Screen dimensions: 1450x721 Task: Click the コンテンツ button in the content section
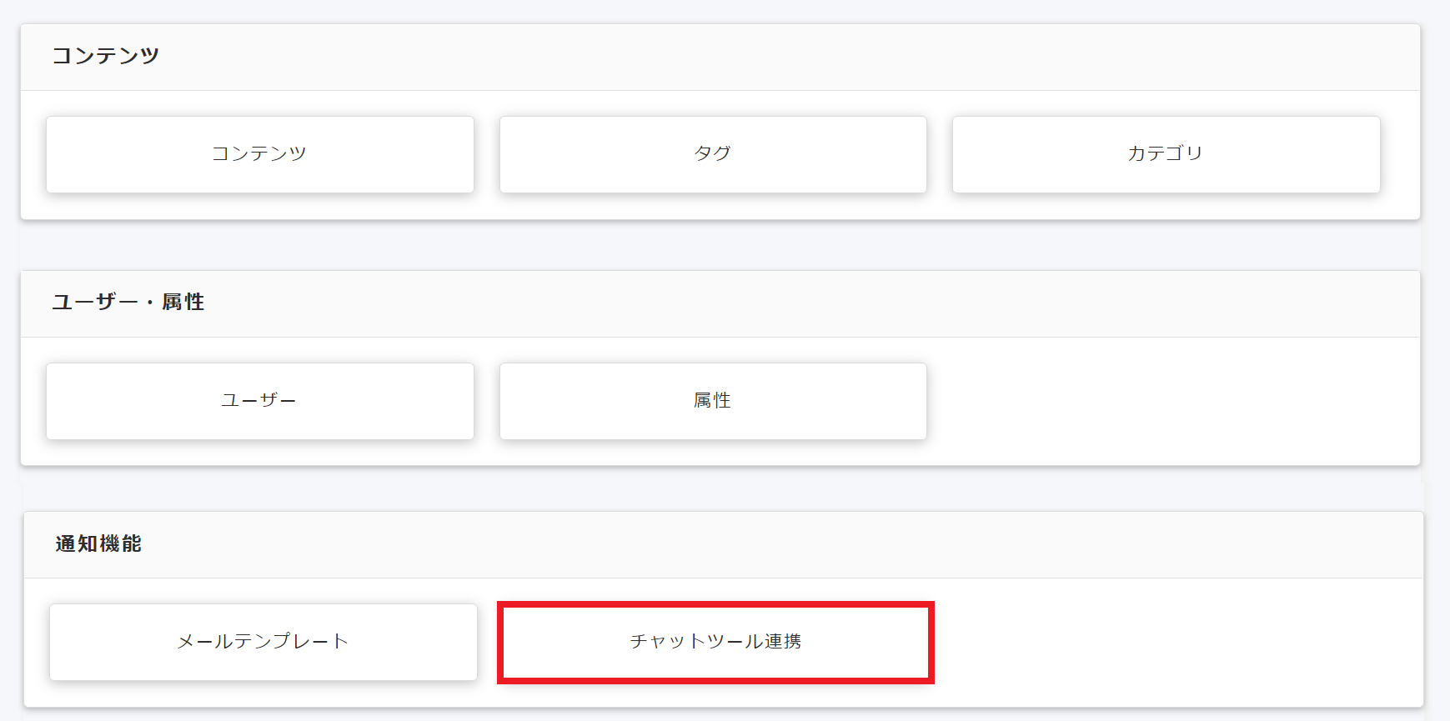tap(259, 154)
